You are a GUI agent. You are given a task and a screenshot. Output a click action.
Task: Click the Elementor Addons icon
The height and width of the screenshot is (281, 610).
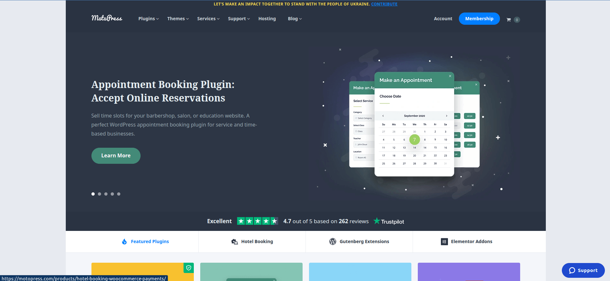tap(444, 241)
